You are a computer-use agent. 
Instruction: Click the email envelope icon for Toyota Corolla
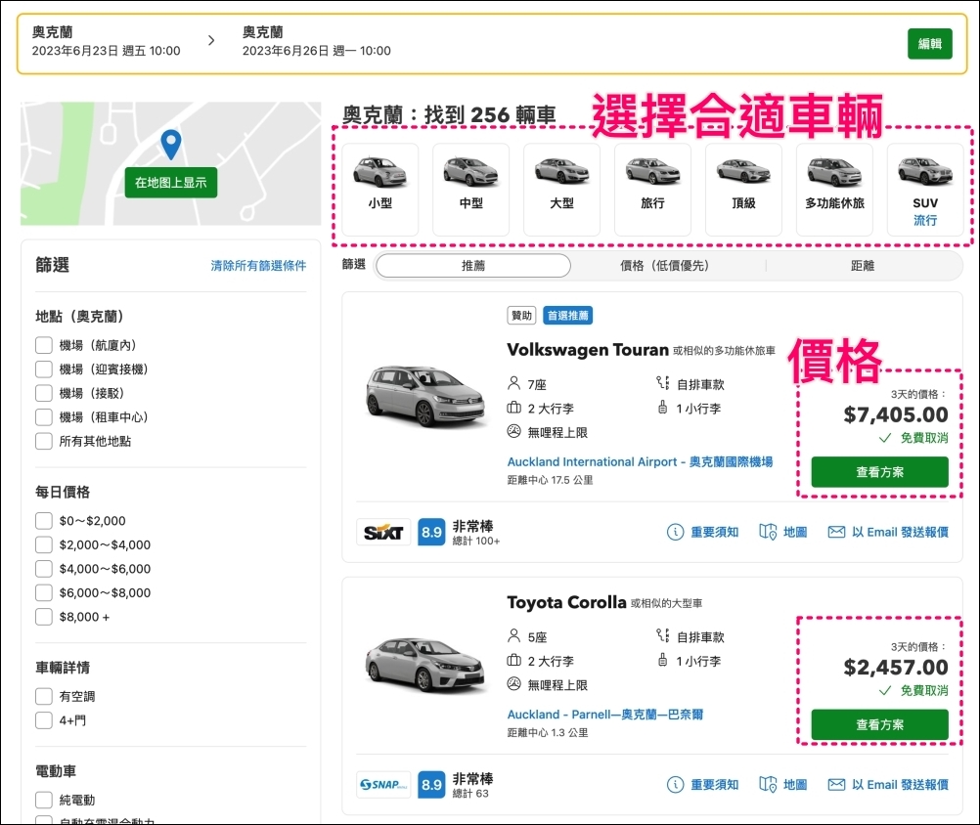click(x=836, y=784)
